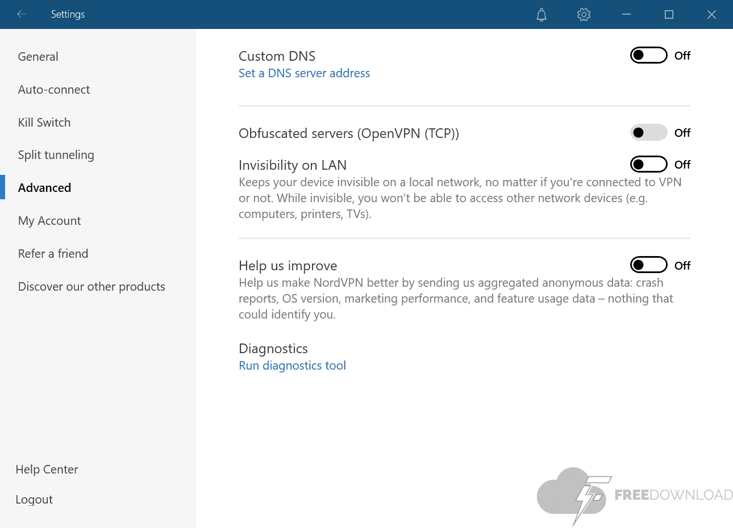Minimize the NordVPN window

(627, 15)
